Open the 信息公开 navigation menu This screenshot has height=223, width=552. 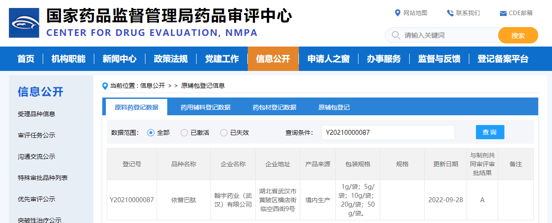[x=273, y=59]
